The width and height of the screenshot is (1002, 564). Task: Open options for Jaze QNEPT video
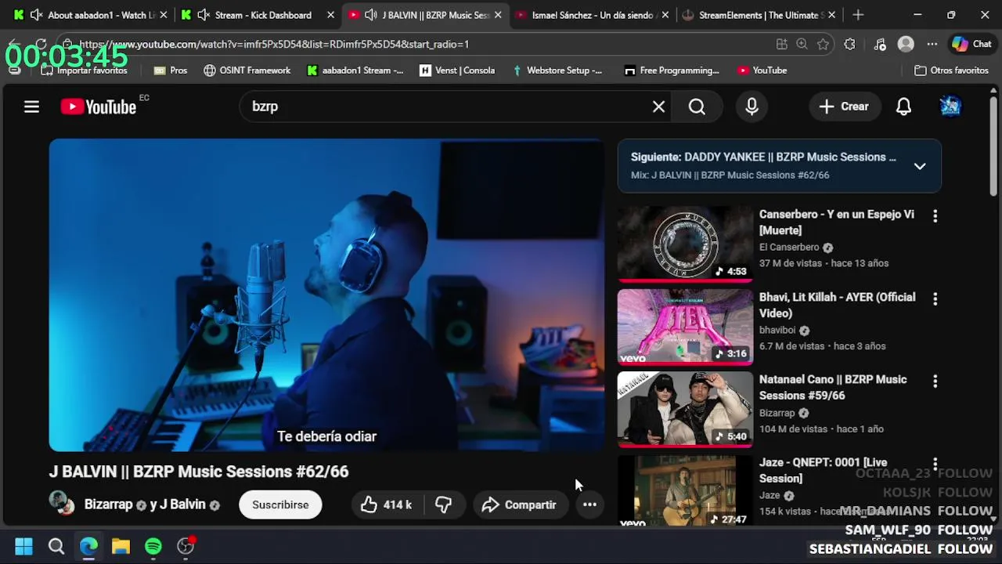(x=935, y=465)
